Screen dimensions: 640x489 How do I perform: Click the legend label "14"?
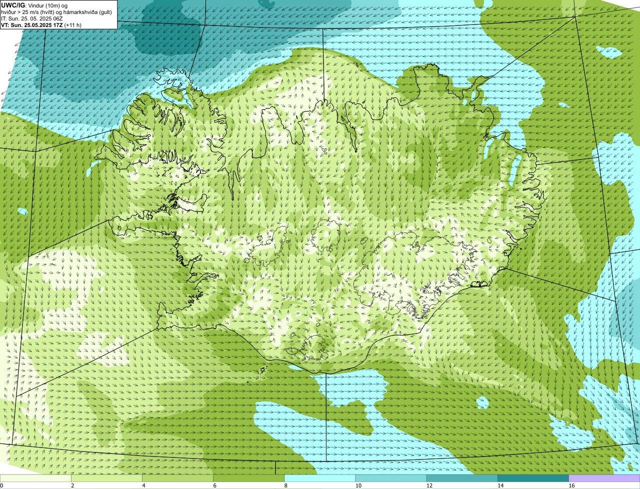[500, 485]
